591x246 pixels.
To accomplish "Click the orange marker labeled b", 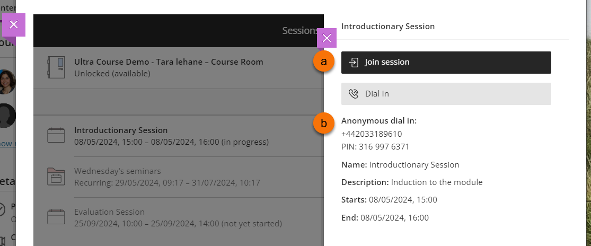I will click(x=323, y=124).
